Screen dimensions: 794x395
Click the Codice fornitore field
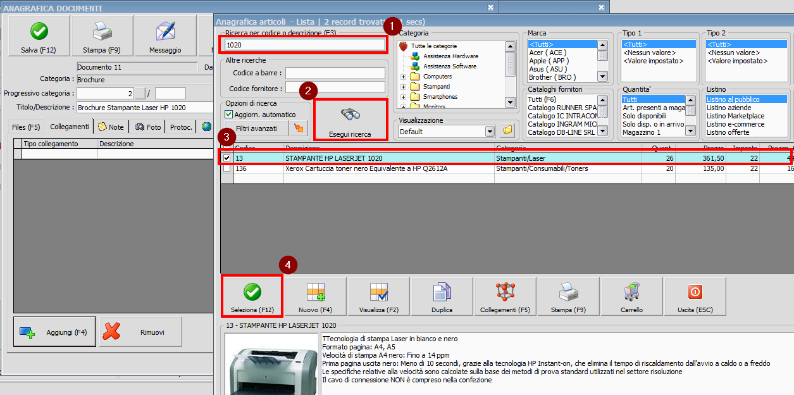[335, 87]
